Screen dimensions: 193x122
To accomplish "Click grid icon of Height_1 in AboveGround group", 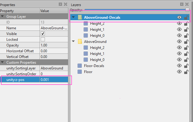I will [x=86, y=54].
